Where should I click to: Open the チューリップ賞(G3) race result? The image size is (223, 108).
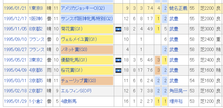[x=78, y=81]
